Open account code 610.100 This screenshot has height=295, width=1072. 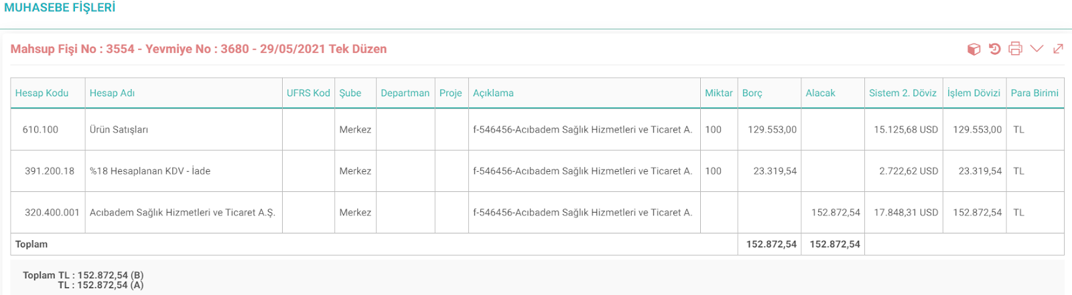(x=40, y=130)
